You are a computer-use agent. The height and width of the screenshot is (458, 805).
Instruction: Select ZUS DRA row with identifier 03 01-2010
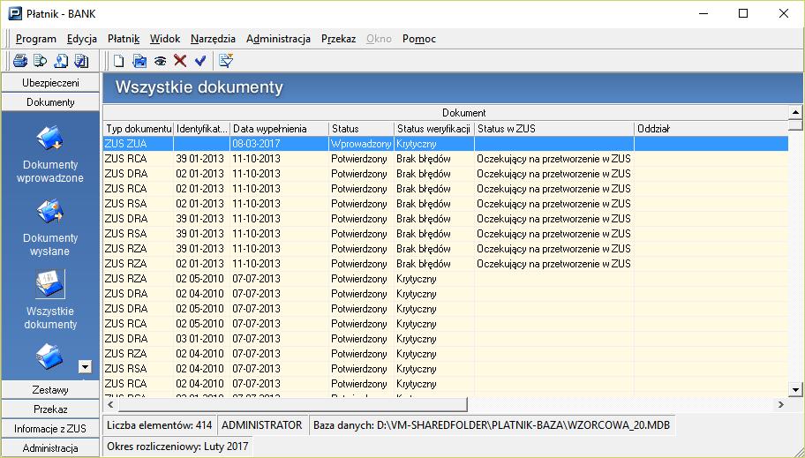coord(446,339)
